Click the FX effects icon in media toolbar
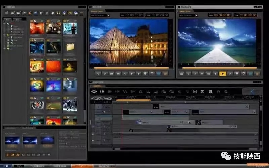Image resolution: width=269 pixels, height=168 pixels. pyautogui.click(x=70, y=13)
